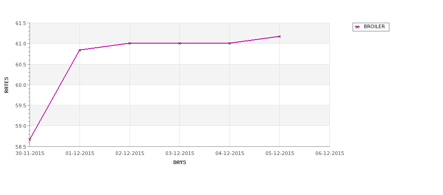Click the BROILER legend marker icon

358,27
